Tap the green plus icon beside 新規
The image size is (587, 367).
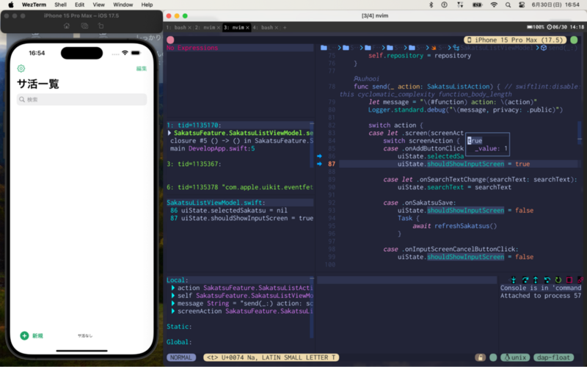tap(24, 335)
